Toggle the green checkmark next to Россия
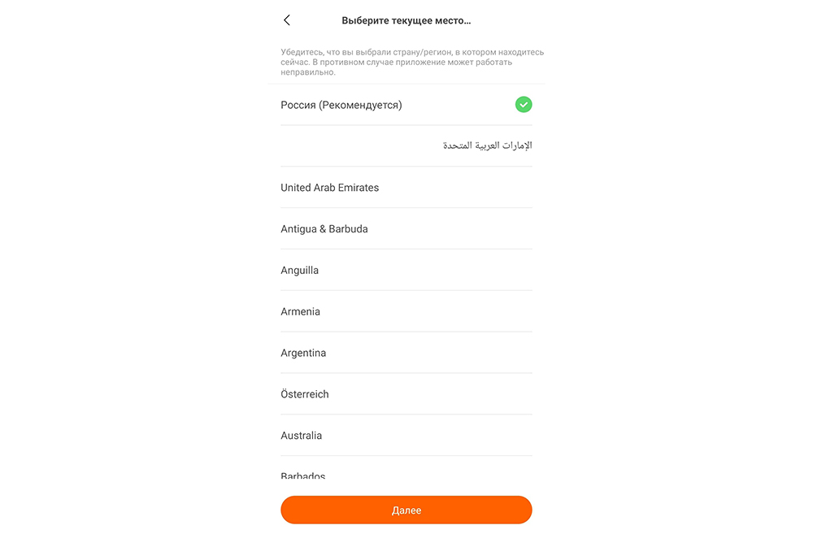813x534 pixels. pos(523,104)
